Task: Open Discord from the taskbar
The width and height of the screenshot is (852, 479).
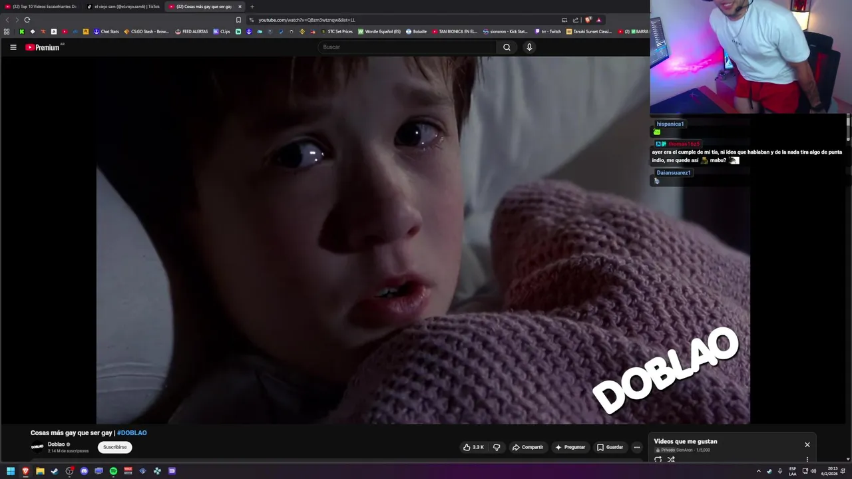Action: point(84,471)
